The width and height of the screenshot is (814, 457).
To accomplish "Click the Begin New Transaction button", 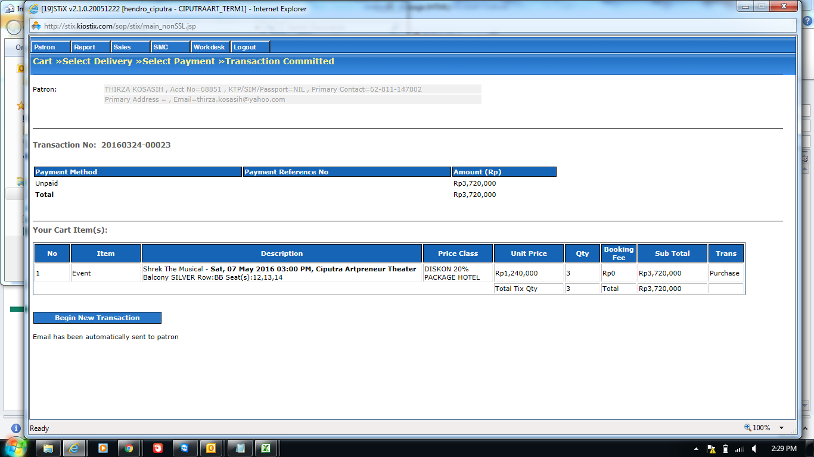I will 97,318.
